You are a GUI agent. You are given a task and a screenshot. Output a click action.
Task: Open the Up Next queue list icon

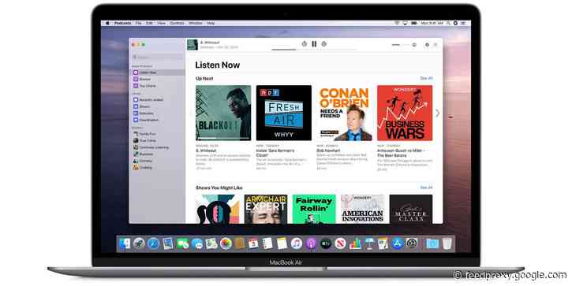(436, 44)
